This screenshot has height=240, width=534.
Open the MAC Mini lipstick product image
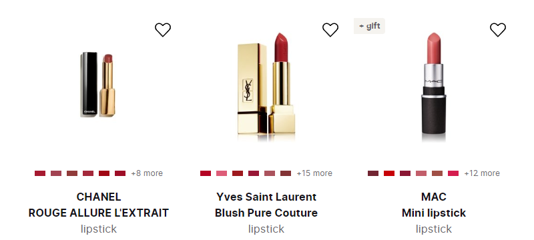[433, 87]
